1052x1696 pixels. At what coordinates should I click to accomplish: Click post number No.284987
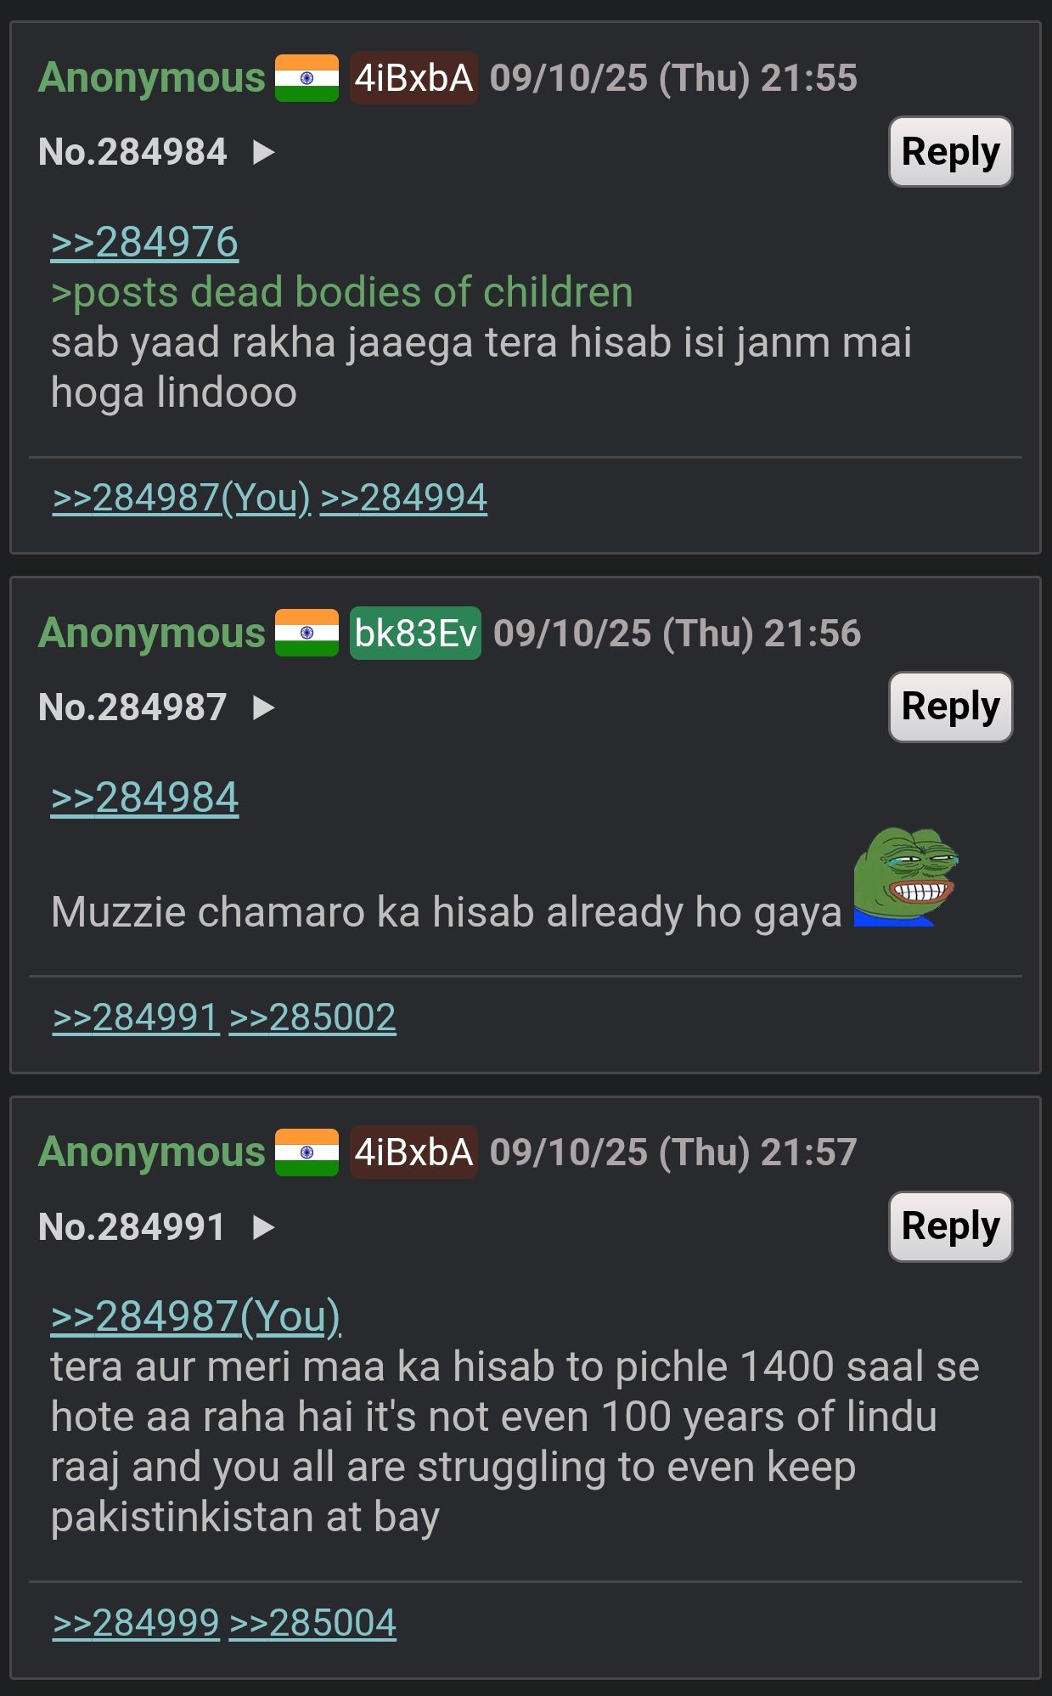point(132,707)
